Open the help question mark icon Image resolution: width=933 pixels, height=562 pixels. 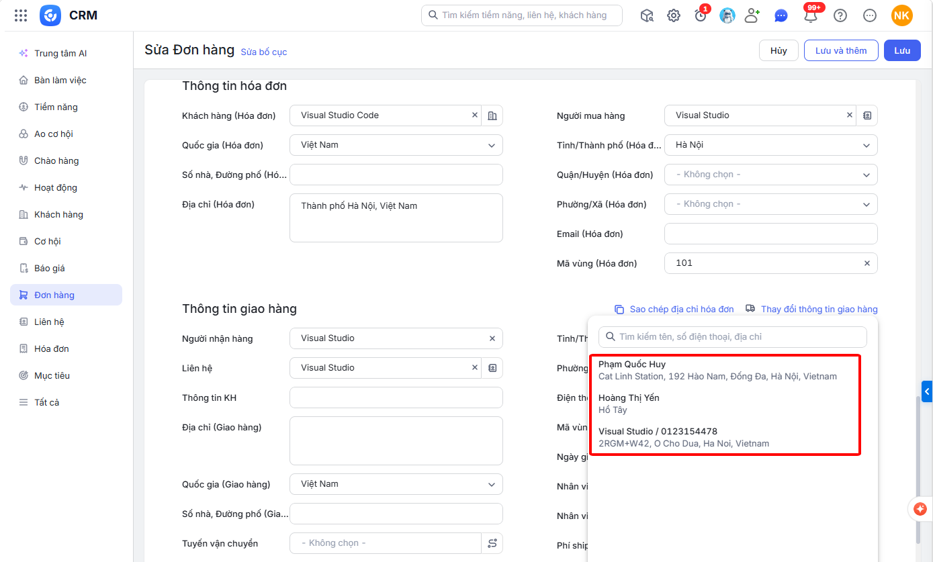tap(840, 15)
